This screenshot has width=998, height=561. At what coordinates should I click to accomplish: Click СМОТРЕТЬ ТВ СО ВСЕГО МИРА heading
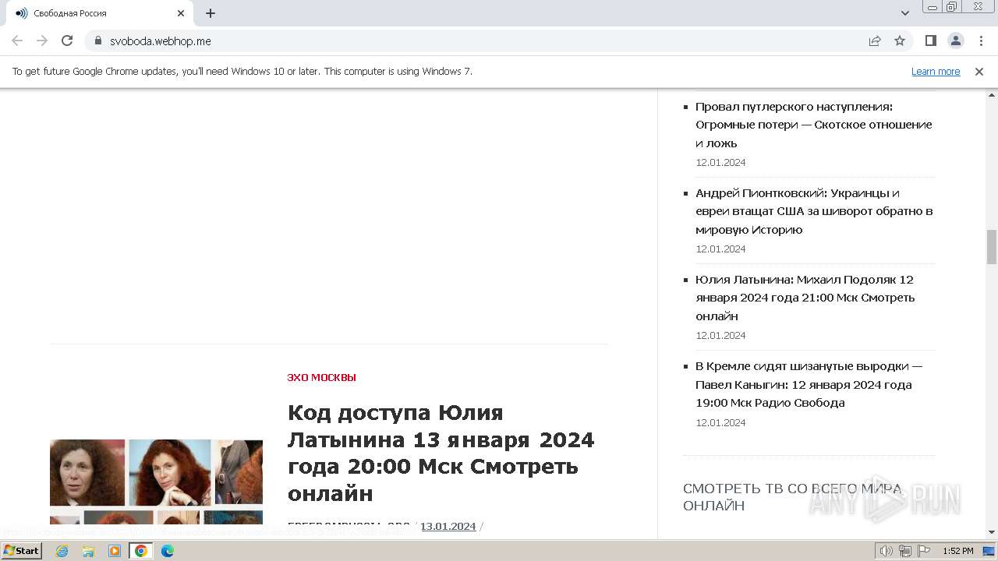pyautogui.click(x=792, y=497)
